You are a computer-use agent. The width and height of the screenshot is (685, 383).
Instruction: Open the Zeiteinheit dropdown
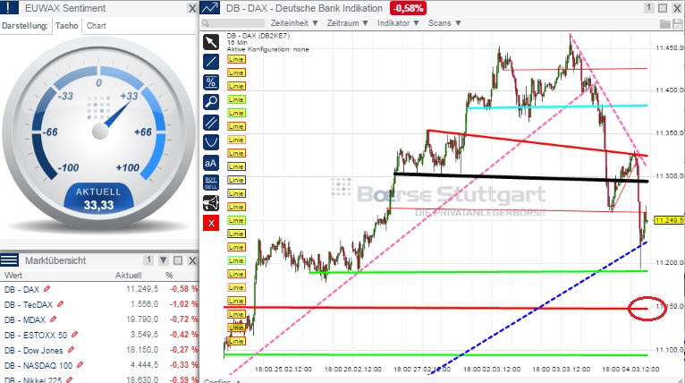[x=293, y=23]
